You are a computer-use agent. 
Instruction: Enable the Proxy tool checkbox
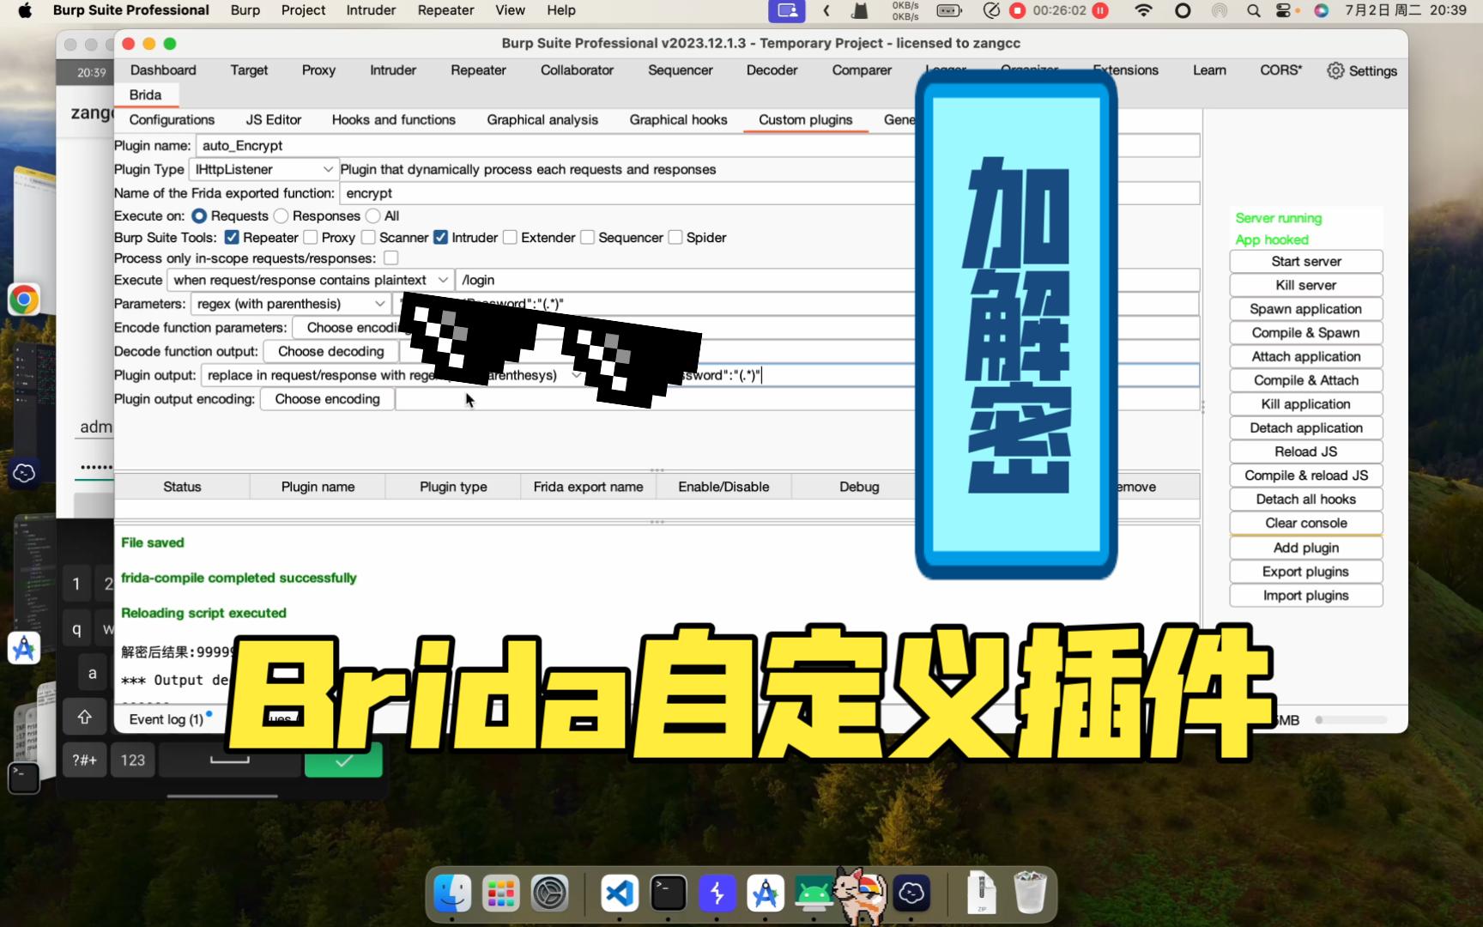point(311,238)
